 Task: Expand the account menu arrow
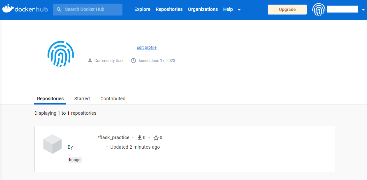pos(363,10)
